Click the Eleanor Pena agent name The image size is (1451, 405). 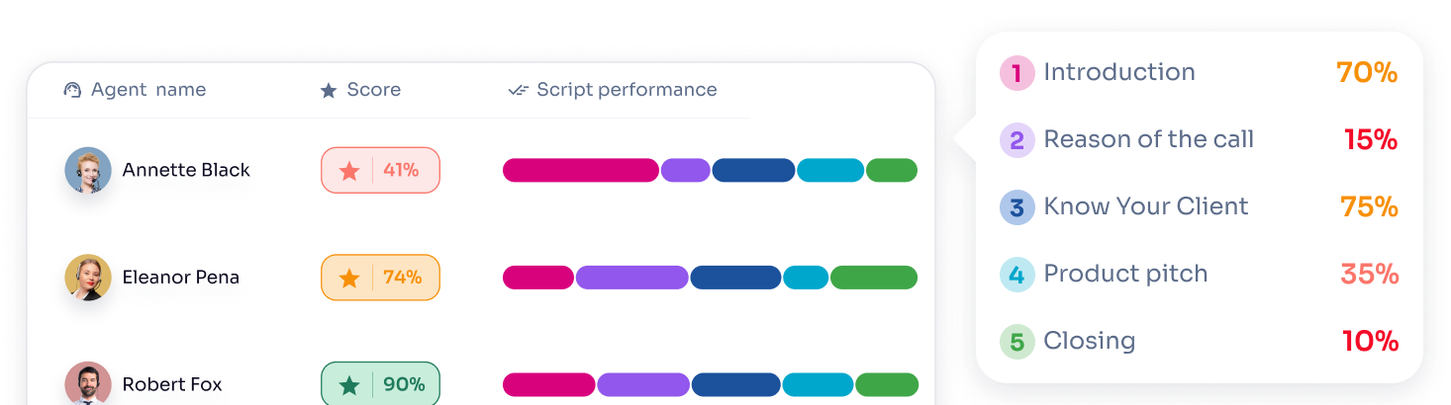point(181,278)
